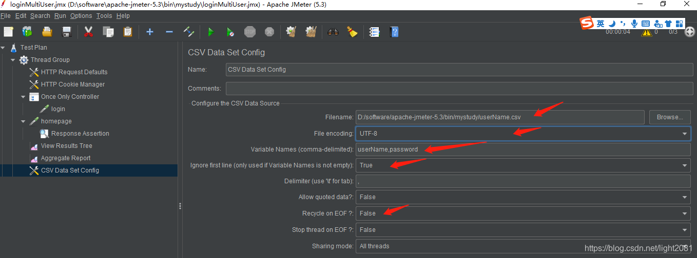
Task: Click the Sogou soft keyboard icon
Action: (x=646, y=24)
